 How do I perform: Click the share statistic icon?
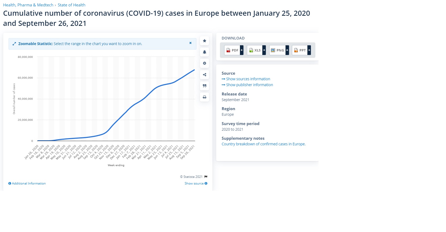204,75
